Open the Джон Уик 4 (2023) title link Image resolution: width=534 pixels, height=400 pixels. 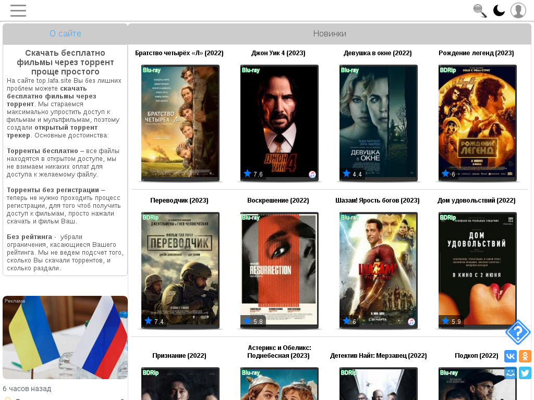278,53
